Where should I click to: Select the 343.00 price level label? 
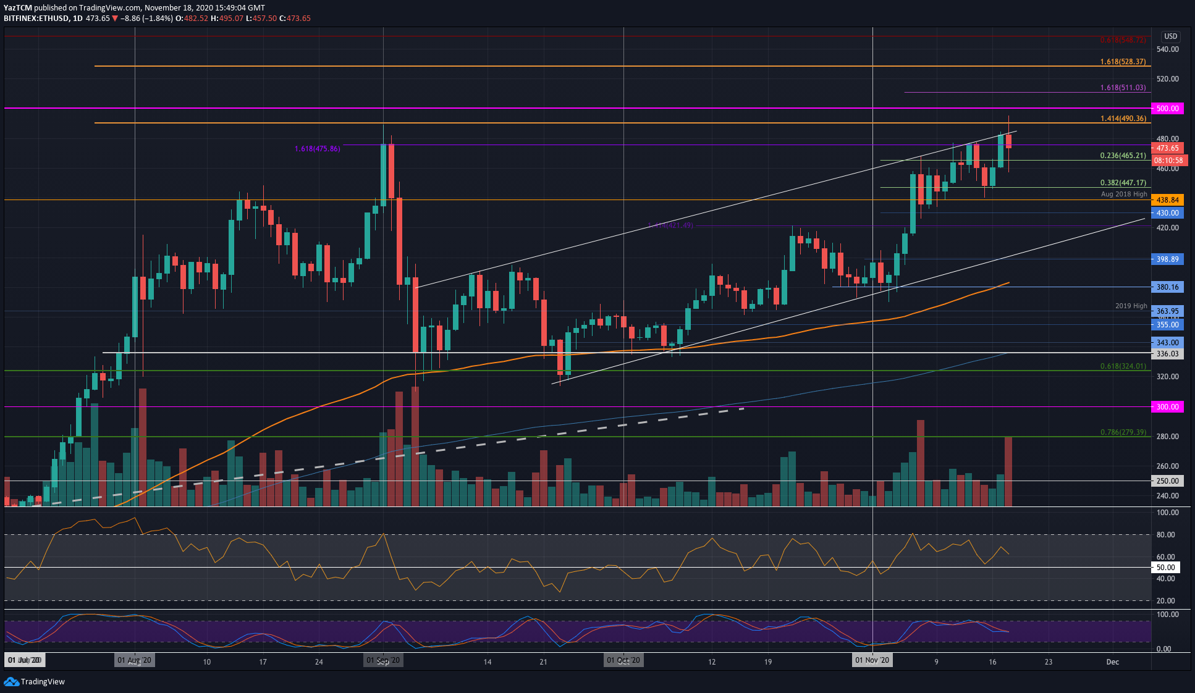1168,343
